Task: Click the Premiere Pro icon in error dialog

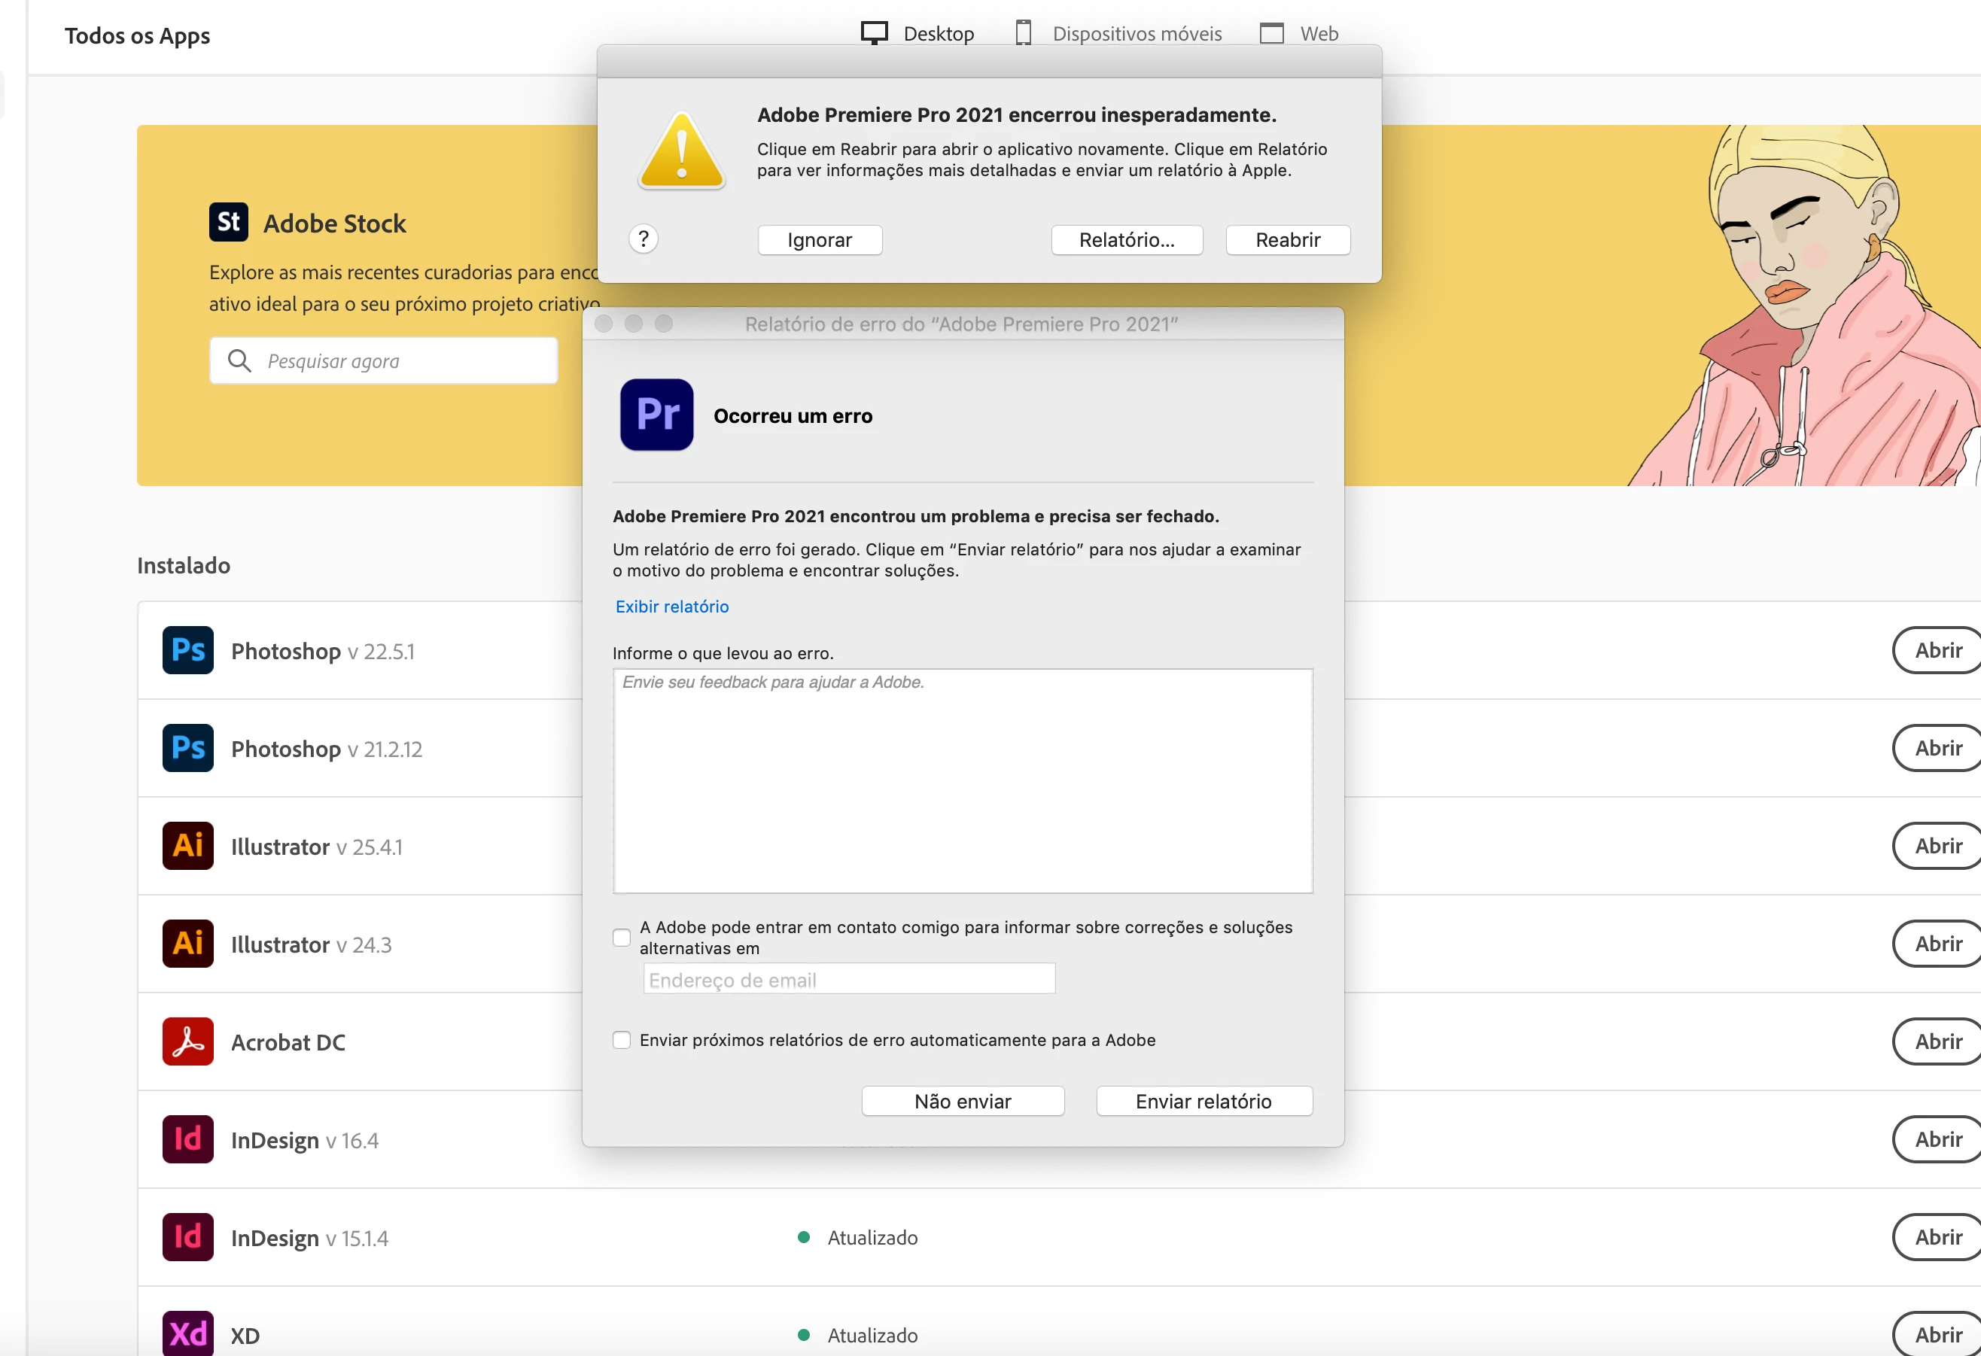Action: point(656,415)
